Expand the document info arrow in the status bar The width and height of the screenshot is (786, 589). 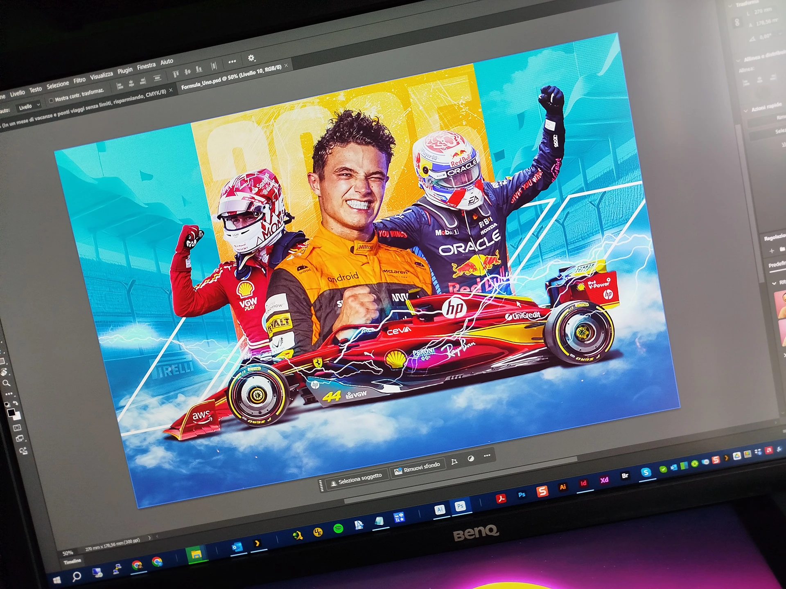[149, 537]
